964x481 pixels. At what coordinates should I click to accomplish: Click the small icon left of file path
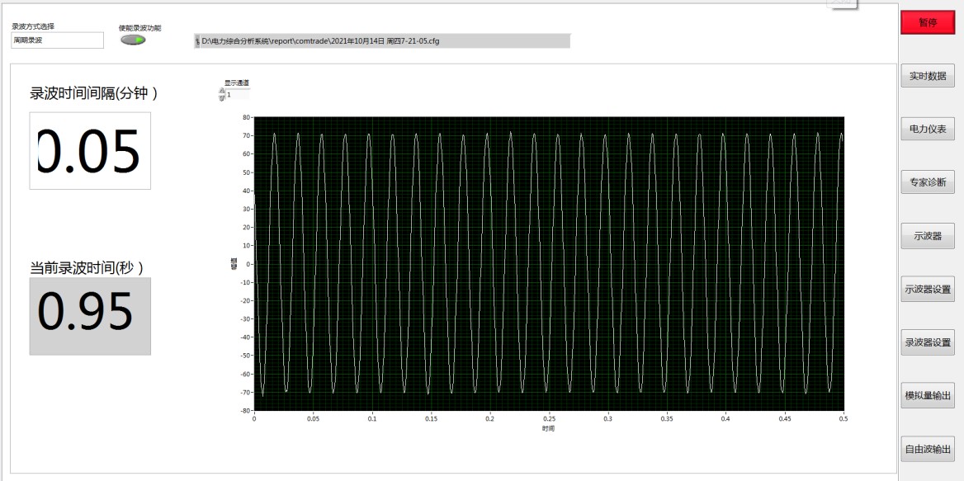196,41
